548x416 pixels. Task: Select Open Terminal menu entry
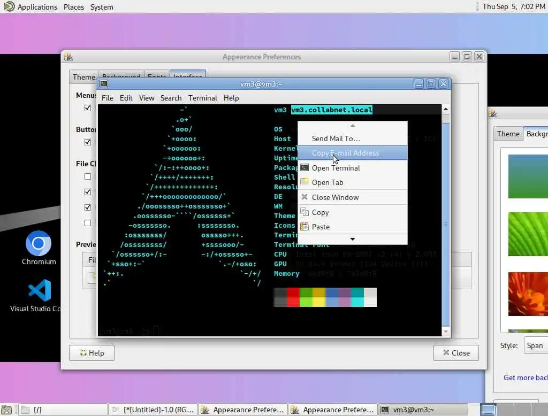tap(352, 168)
